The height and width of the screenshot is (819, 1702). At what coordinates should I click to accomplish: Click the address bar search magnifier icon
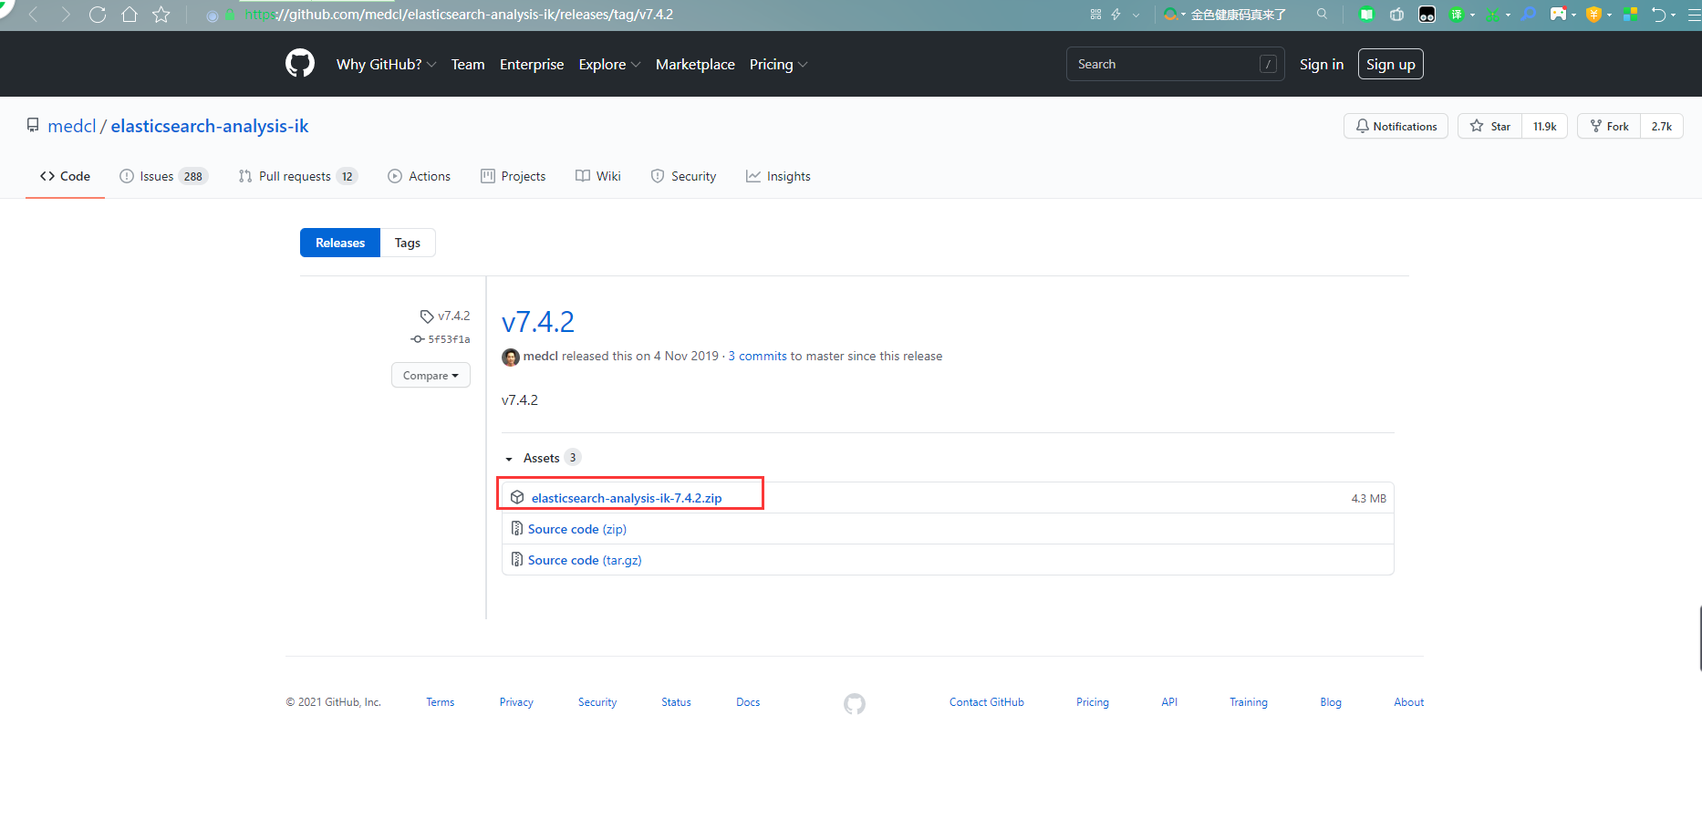coord(1322,14)
